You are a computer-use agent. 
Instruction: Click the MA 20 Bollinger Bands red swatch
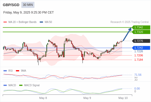coord(5,22)
